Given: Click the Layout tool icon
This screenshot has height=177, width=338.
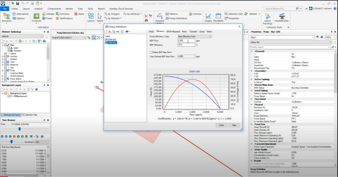Looking at the screenshot, I should pyautogui.click(x=91, y=16).
